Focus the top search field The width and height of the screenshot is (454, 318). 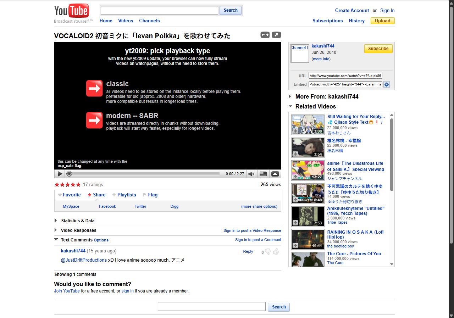pos(159,10)
